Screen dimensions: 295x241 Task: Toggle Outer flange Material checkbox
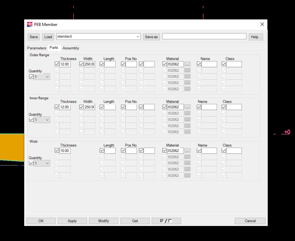click(164, 64)
